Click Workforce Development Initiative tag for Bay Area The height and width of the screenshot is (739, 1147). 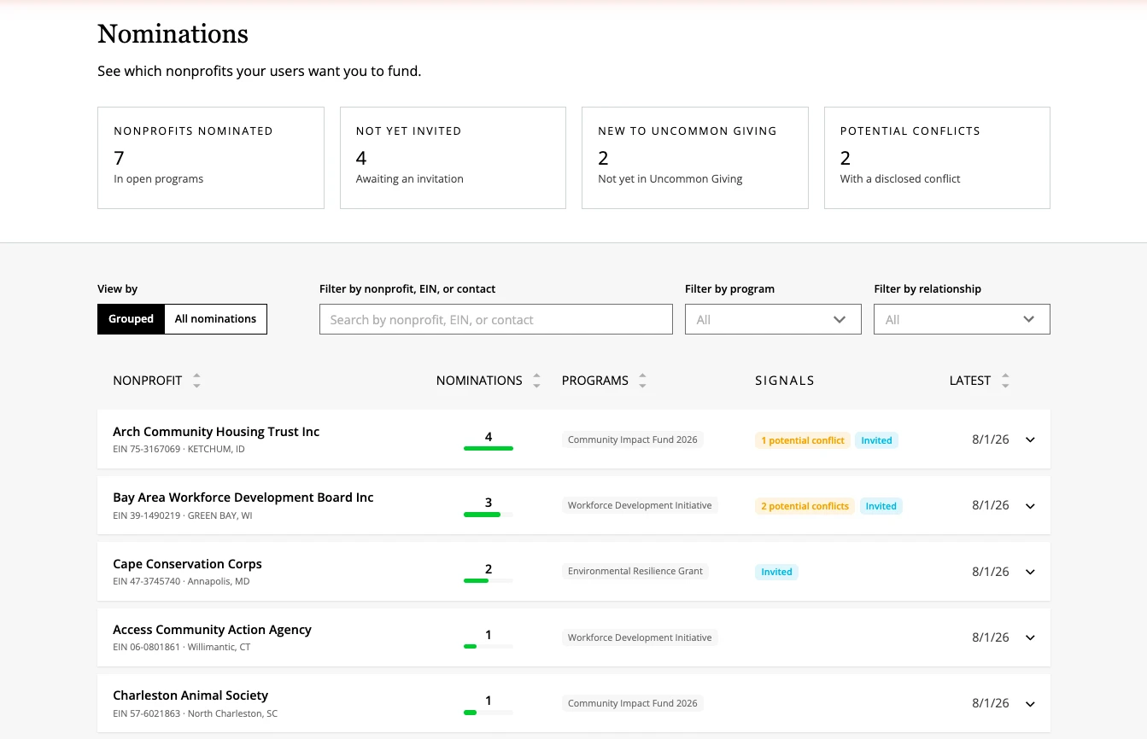[640, 505]
